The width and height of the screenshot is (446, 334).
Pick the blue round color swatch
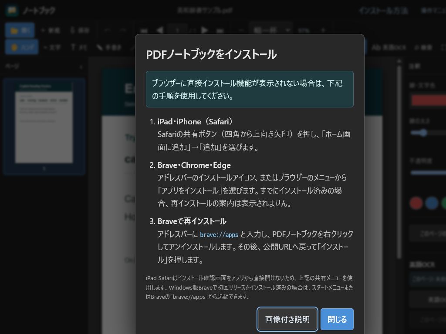[432, 204]
